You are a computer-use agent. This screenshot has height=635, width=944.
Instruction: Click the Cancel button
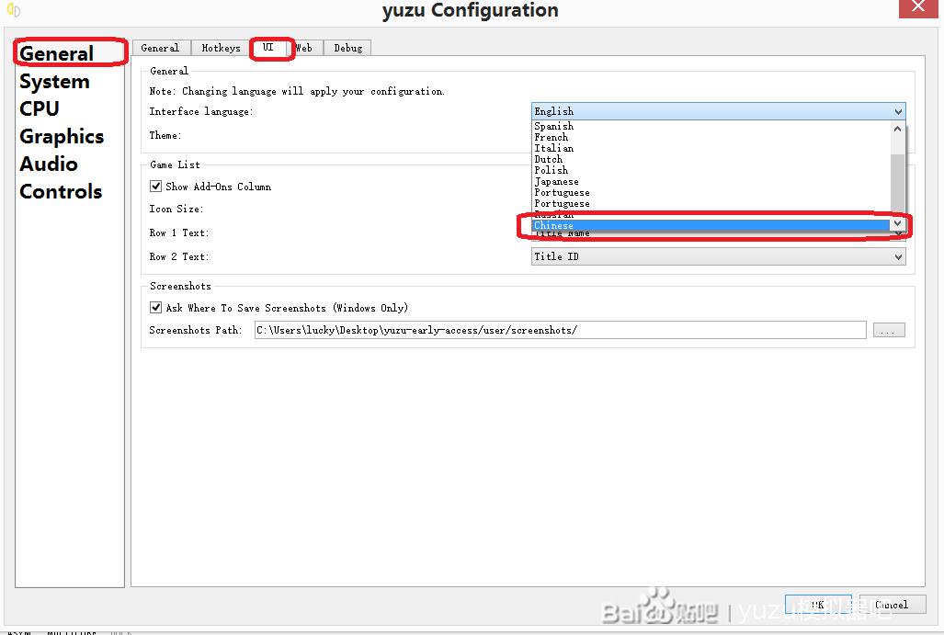point(893,605)
